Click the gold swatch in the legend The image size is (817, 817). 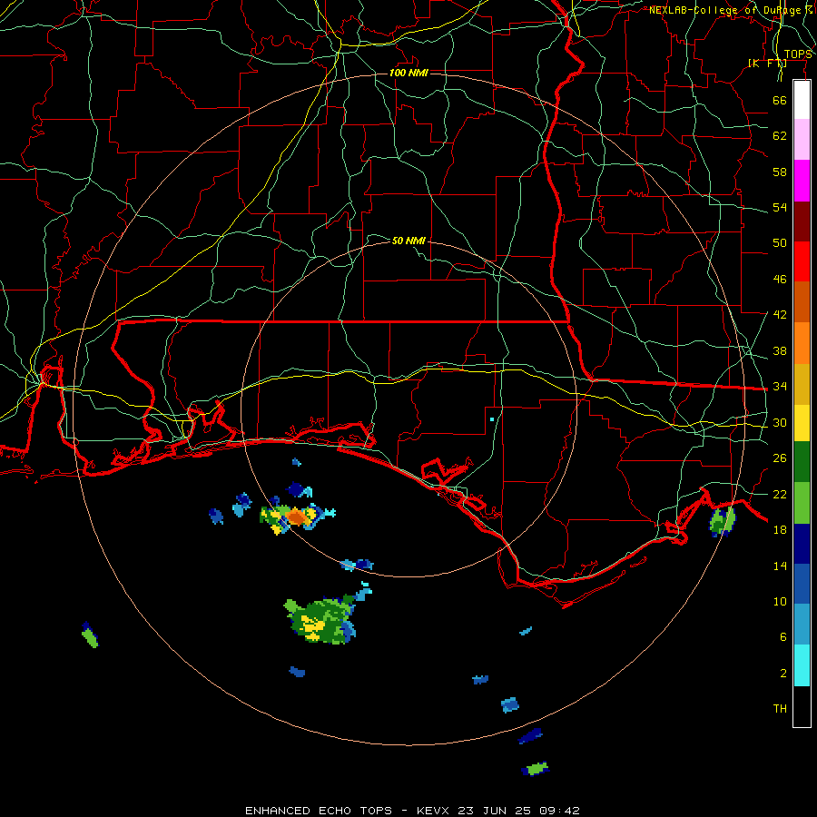tap(802, 384)
